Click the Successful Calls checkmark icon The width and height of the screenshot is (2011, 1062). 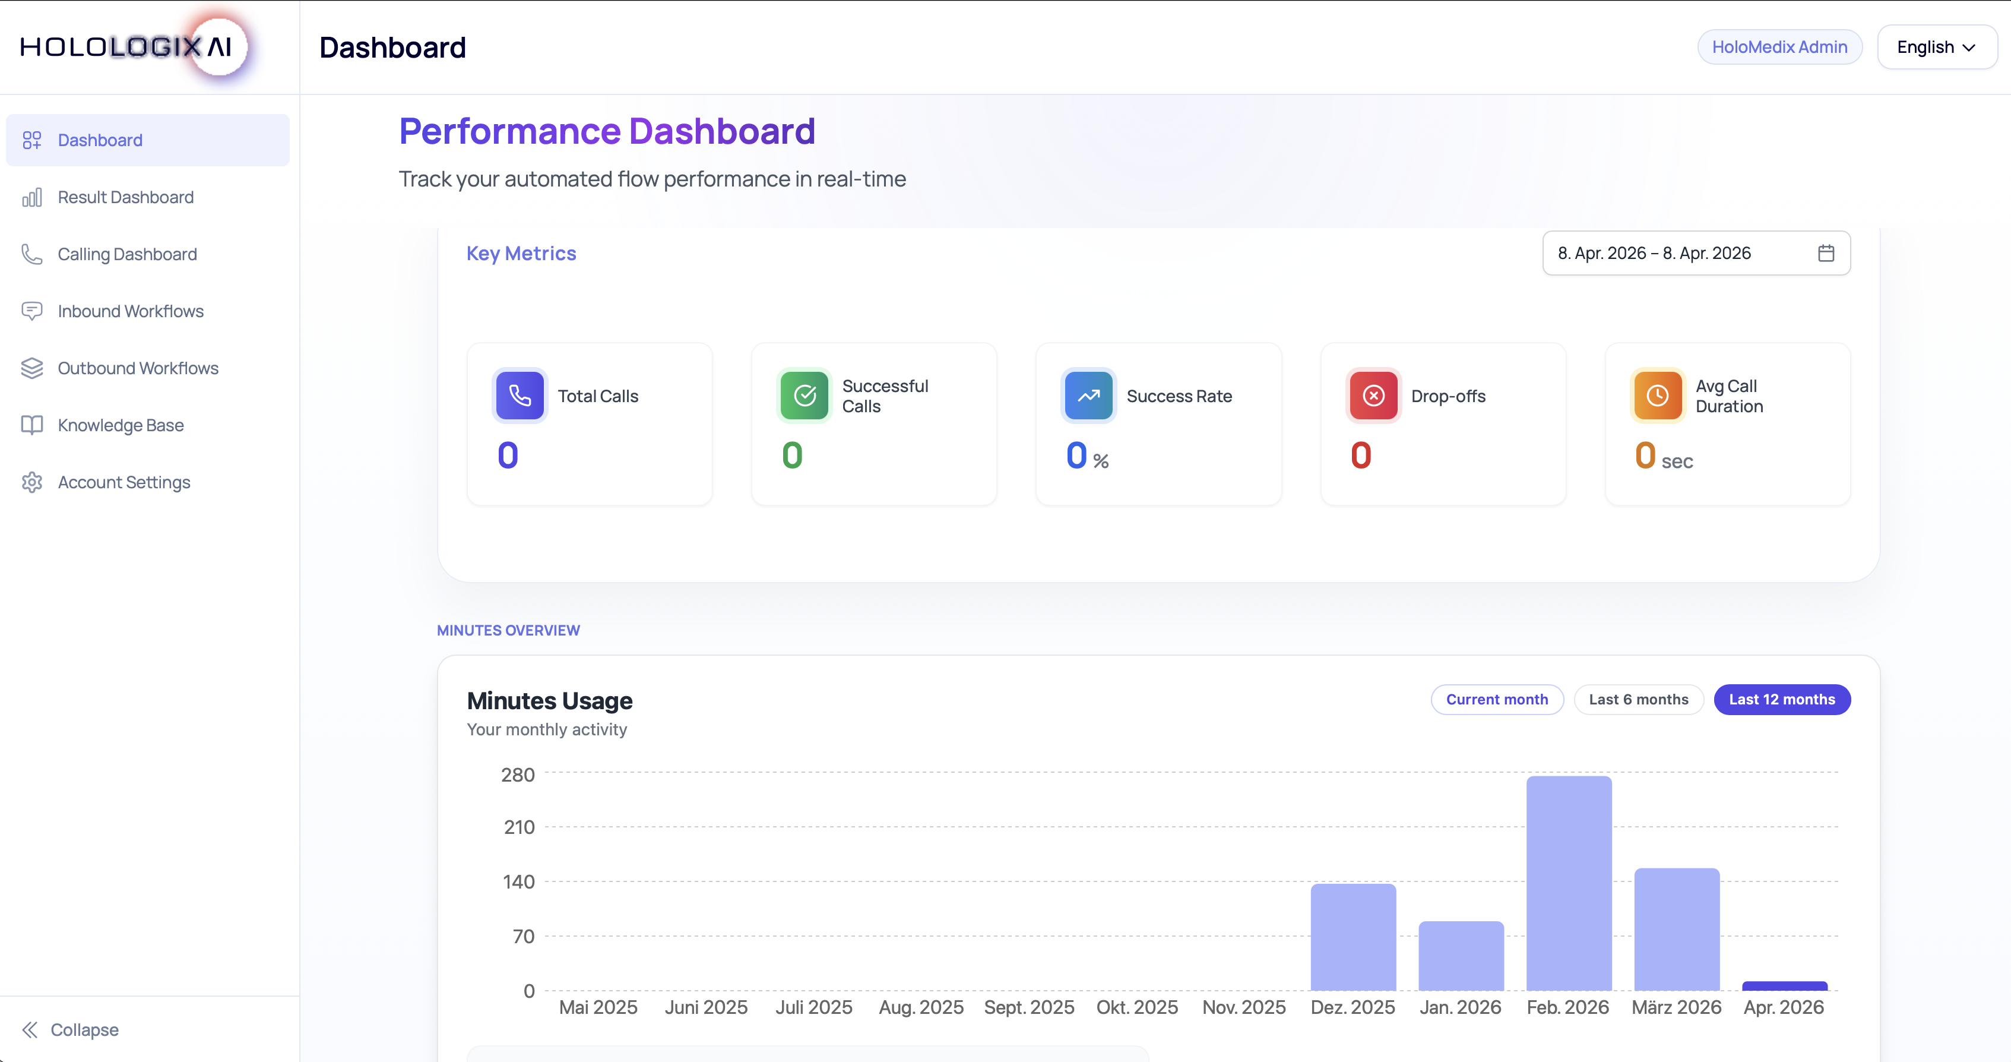(804, 396)
